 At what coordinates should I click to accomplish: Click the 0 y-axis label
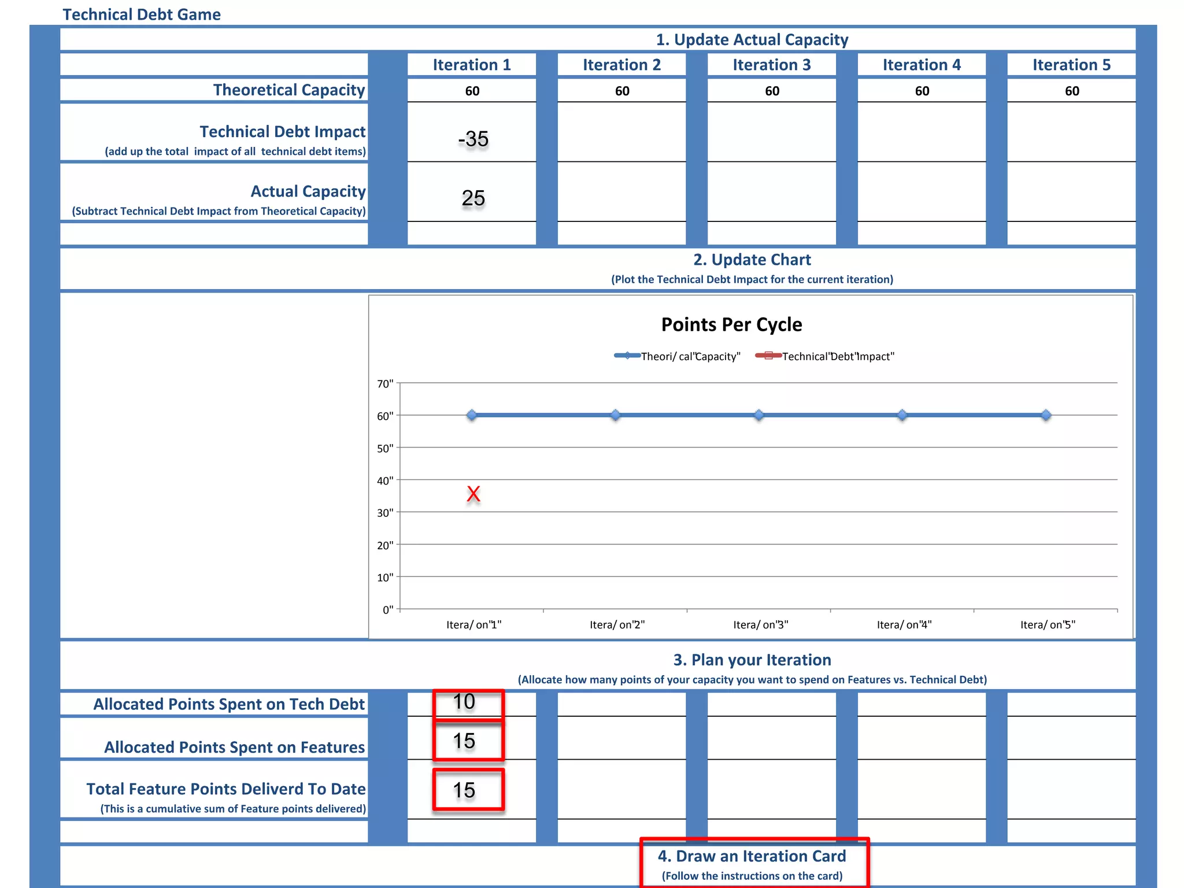pos(388,610)
